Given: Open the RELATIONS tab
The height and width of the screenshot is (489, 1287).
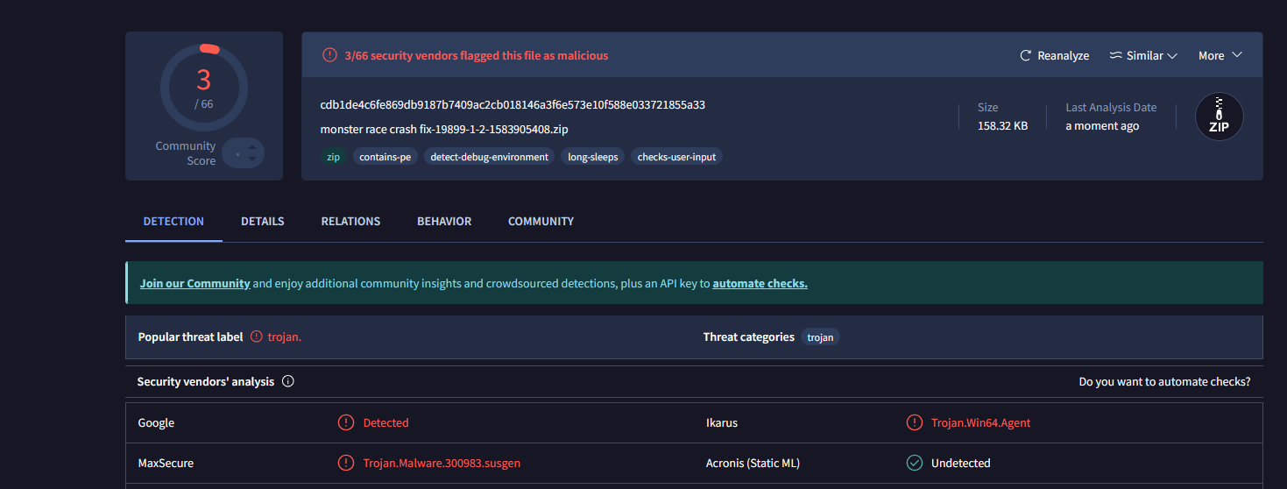Looking at the screenshot, I should 350,221.
